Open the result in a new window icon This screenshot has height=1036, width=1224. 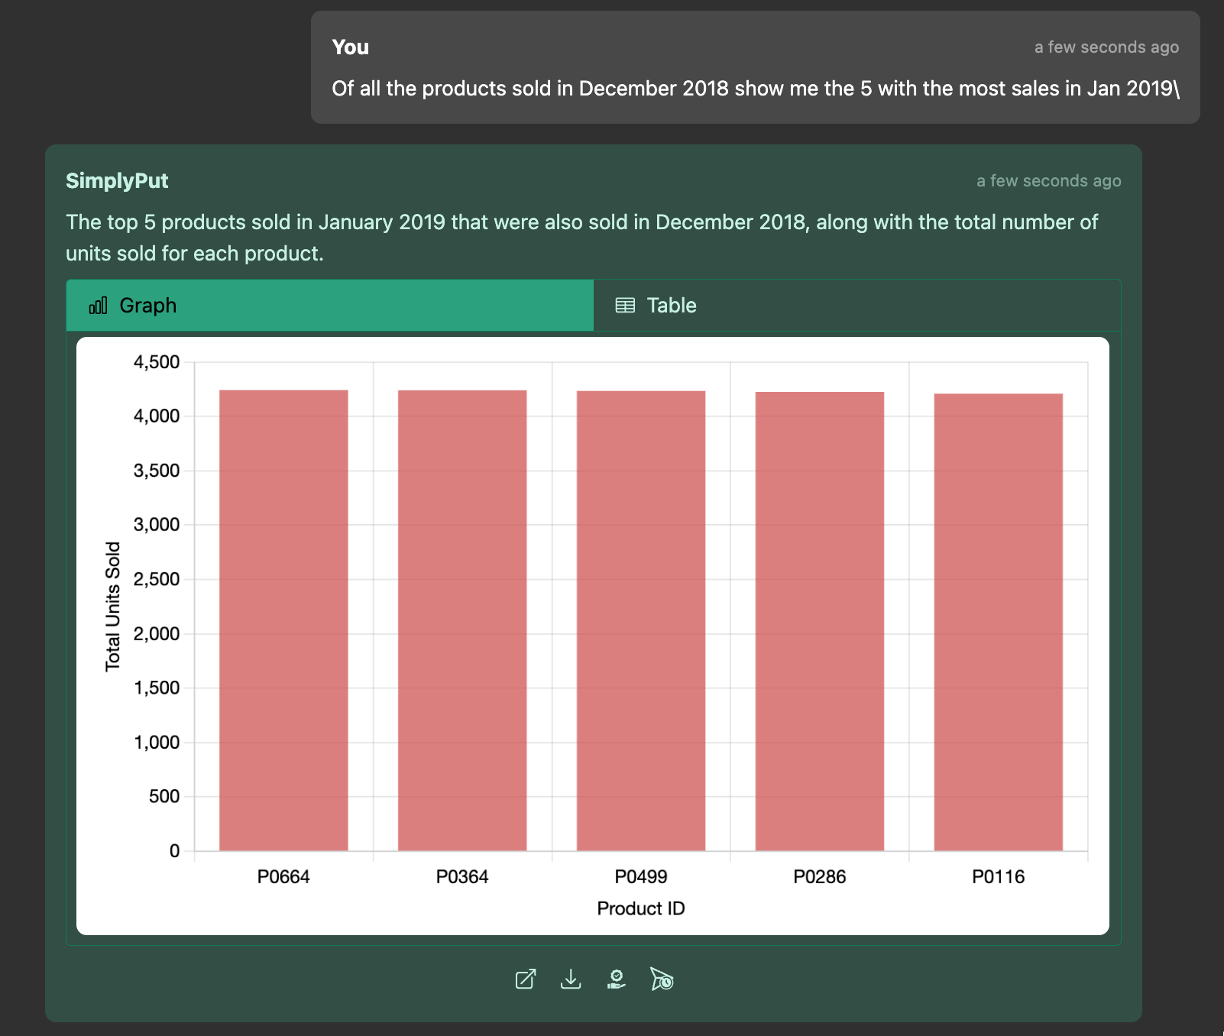pyautogui.click(x=526, y=979)
